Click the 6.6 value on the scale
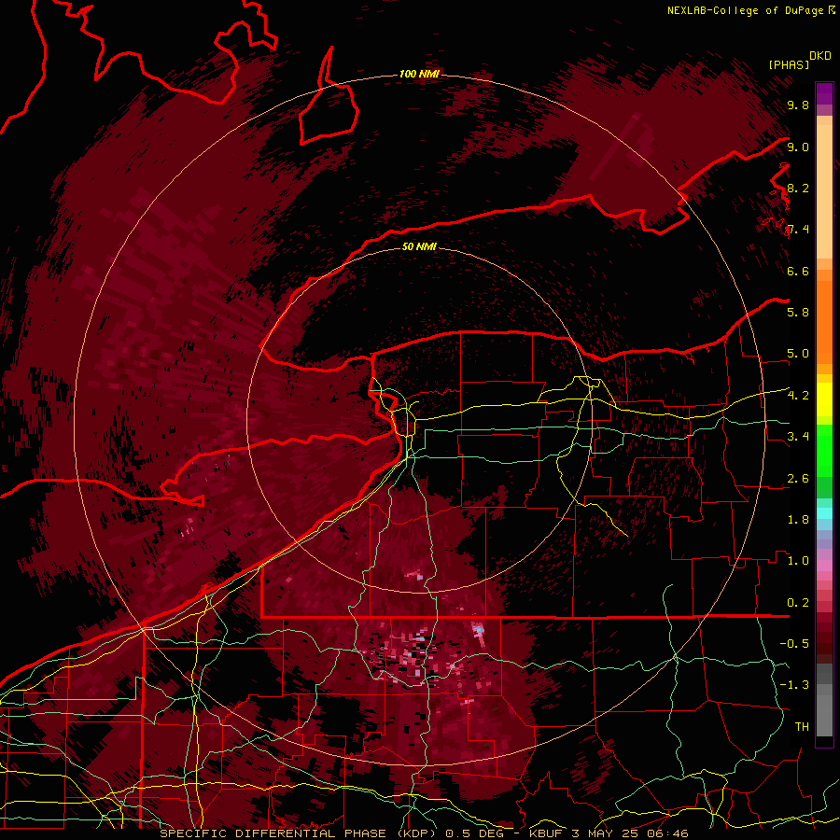Screen dimensions: 840x840 pos(798,272)
